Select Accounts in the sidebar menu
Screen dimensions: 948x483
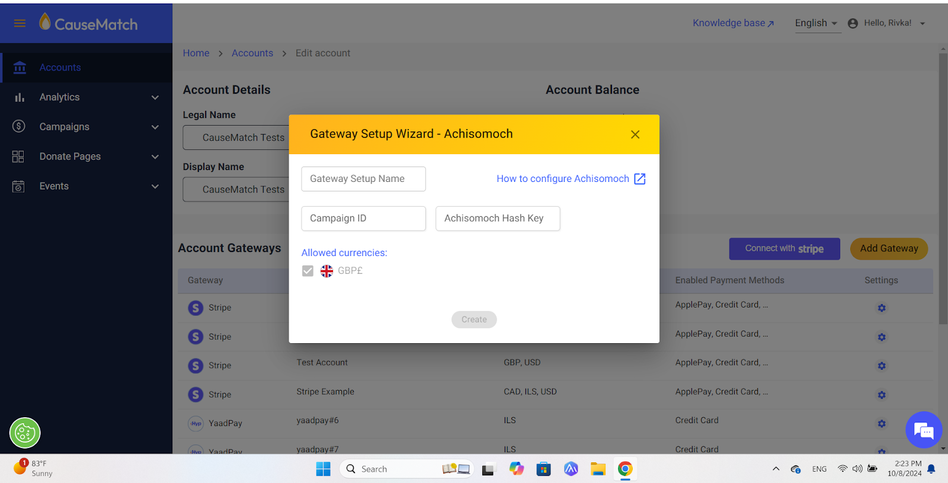[x=87, y=68]
